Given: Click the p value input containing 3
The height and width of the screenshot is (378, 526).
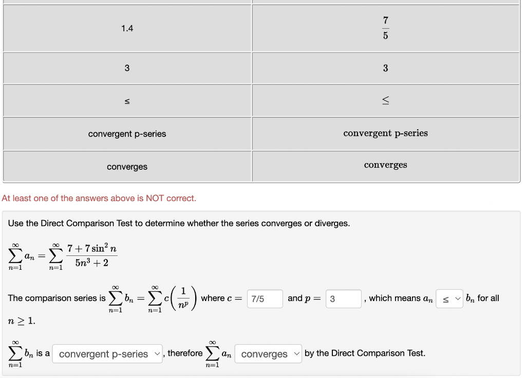Looking at the screenshot, I should point(343,299).
